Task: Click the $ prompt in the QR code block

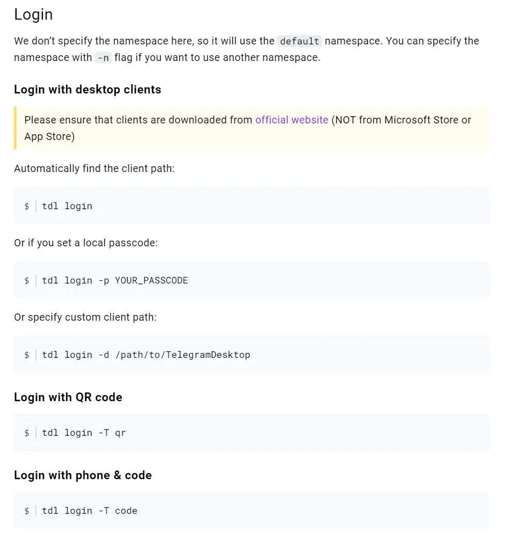Action: click(27, 433)
